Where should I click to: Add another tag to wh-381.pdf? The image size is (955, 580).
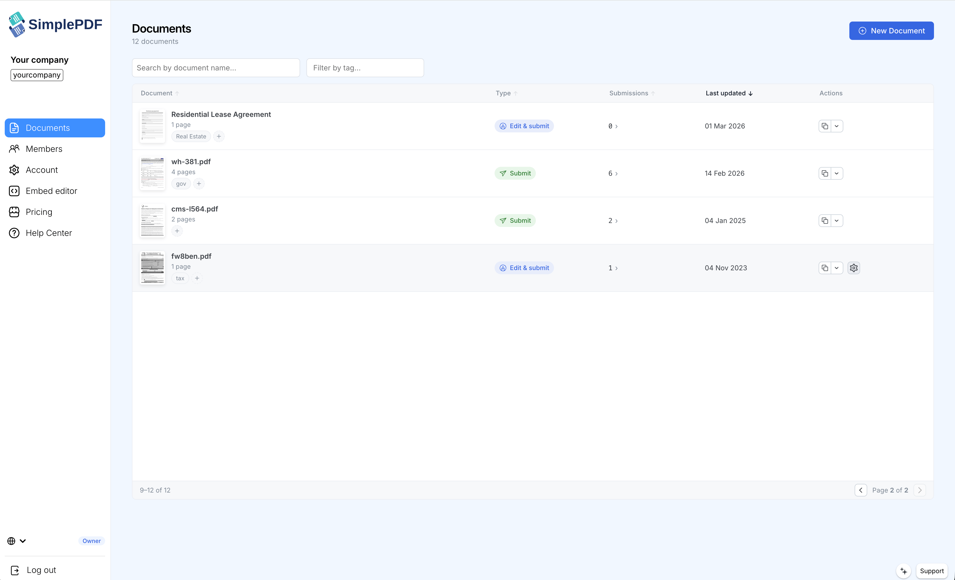coord(199,184)
